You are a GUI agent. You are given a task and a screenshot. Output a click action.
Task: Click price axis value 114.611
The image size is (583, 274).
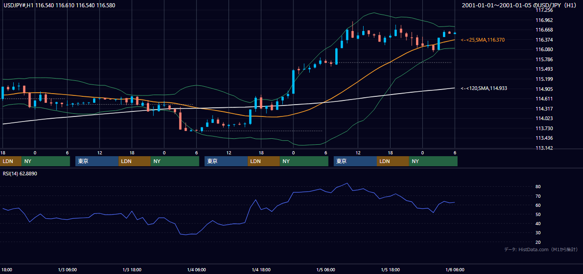pyautogui.click(x=544, y=99)
